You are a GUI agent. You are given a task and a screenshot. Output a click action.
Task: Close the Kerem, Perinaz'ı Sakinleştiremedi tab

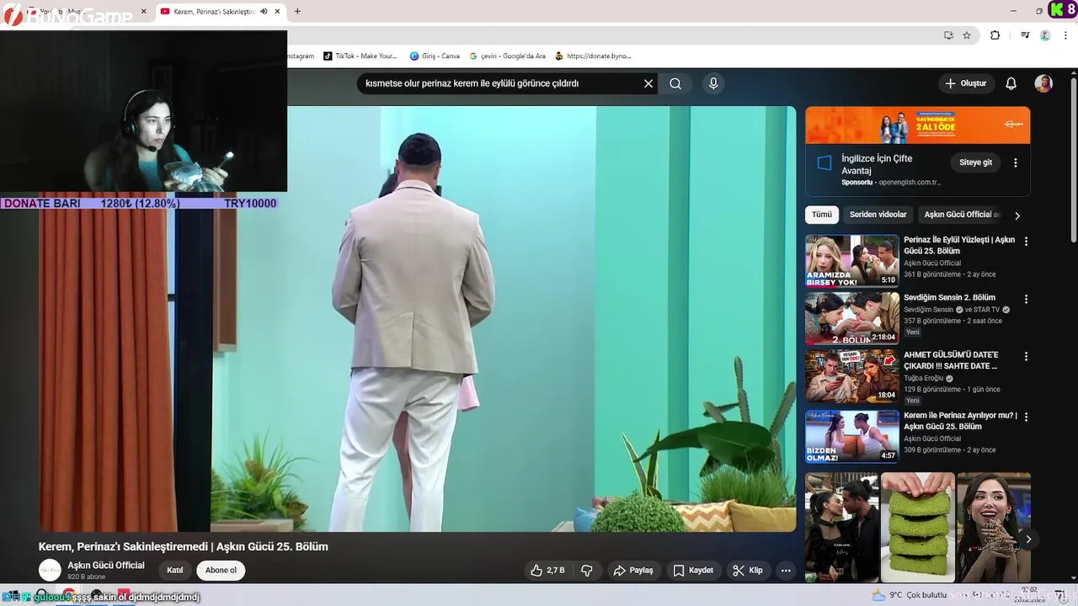point(277,11)
